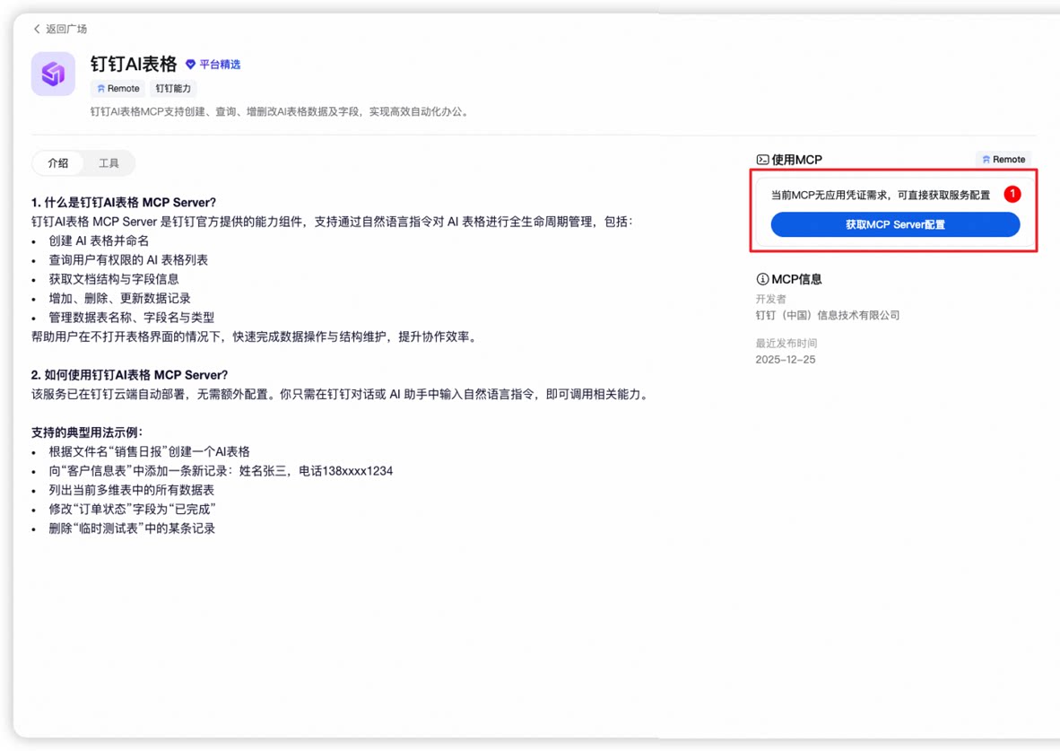Click the 开发者 label

[x=770, y=299]
